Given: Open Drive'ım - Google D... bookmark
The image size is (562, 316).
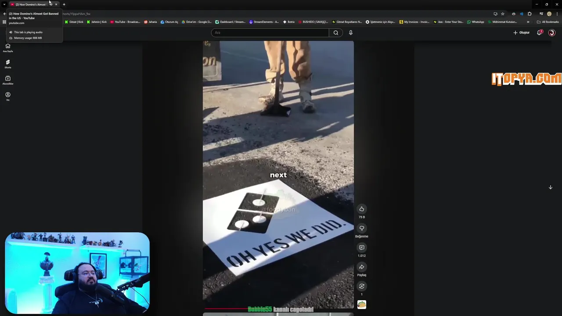Looking at the screenshot, I should point(197,22).
